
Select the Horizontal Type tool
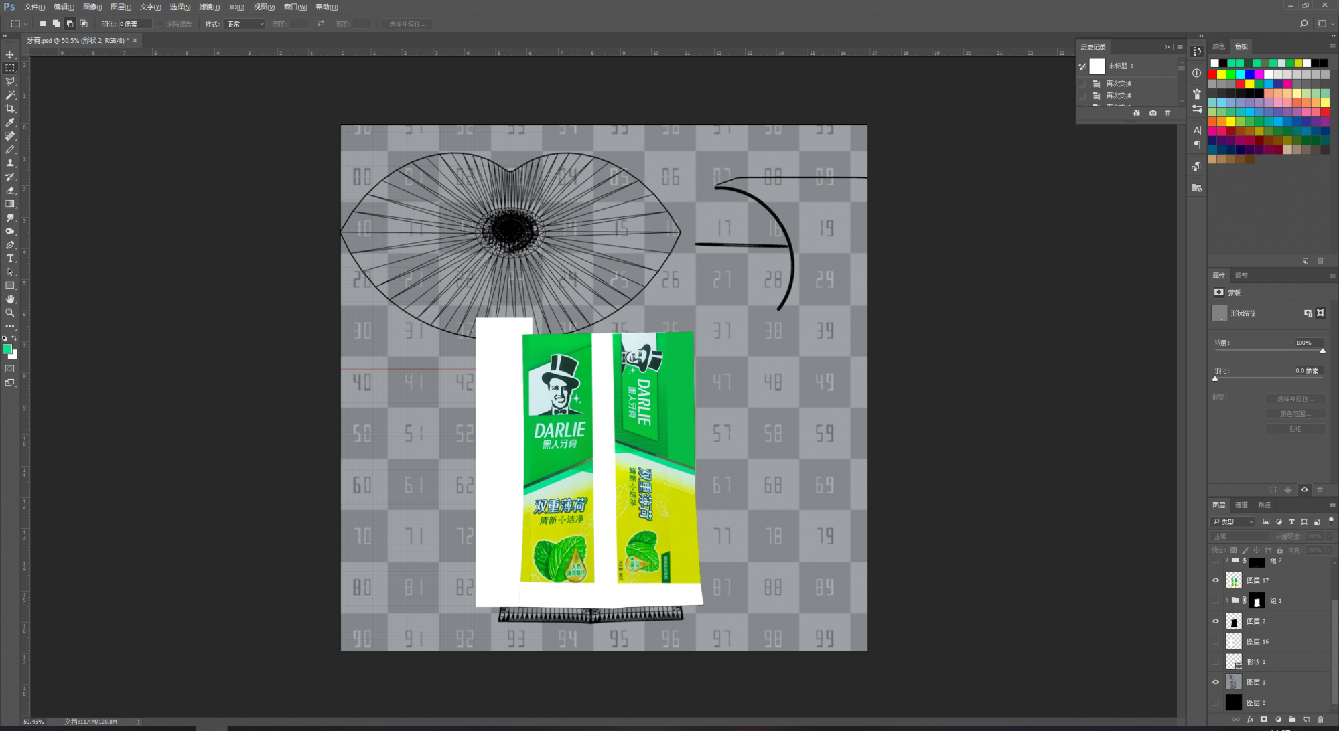[x=10, y=258]
